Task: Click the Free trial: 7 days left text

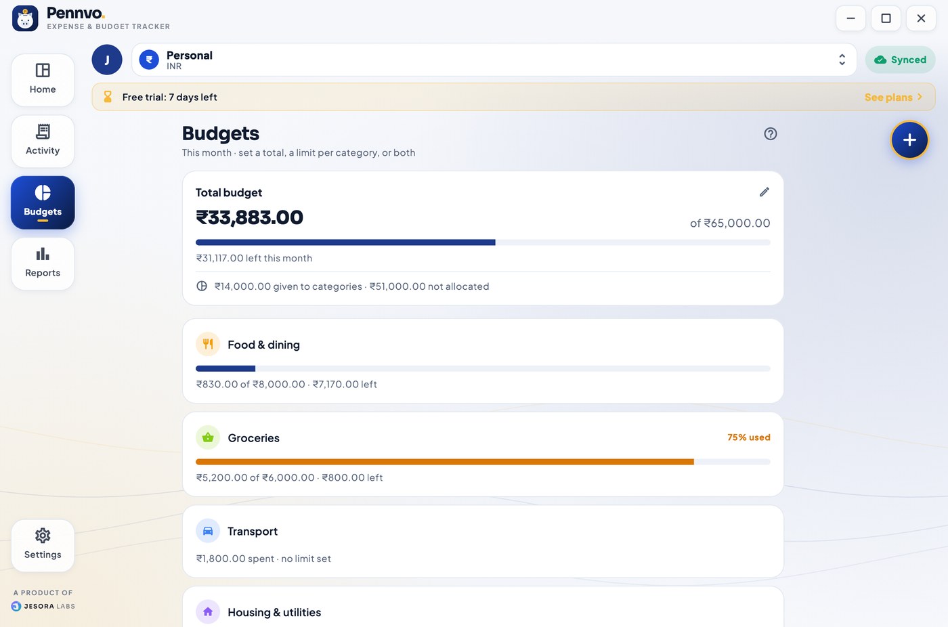Action: pos(169,97)
